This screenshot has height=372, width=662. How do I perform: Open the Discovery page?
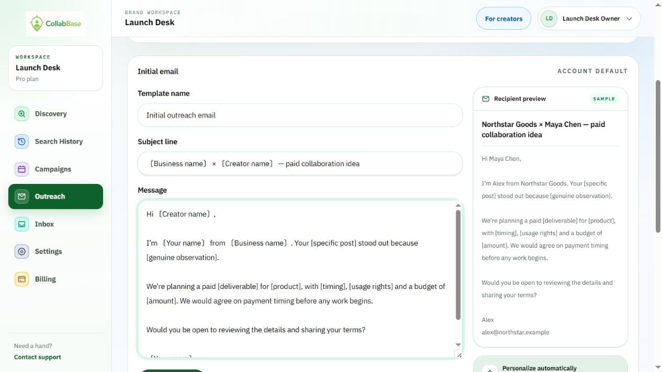55,114
